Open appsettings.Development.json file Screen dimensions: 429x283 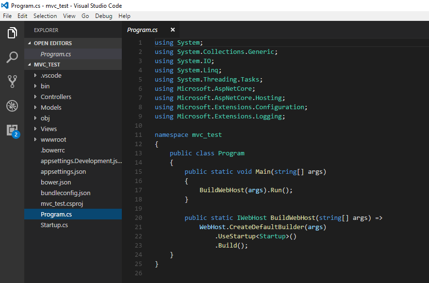click(73, 161)
